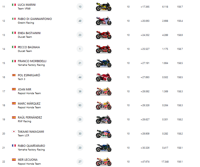
Task: Click rider number 93 badge
Action: pyautogui.click(x=80, y=105)
